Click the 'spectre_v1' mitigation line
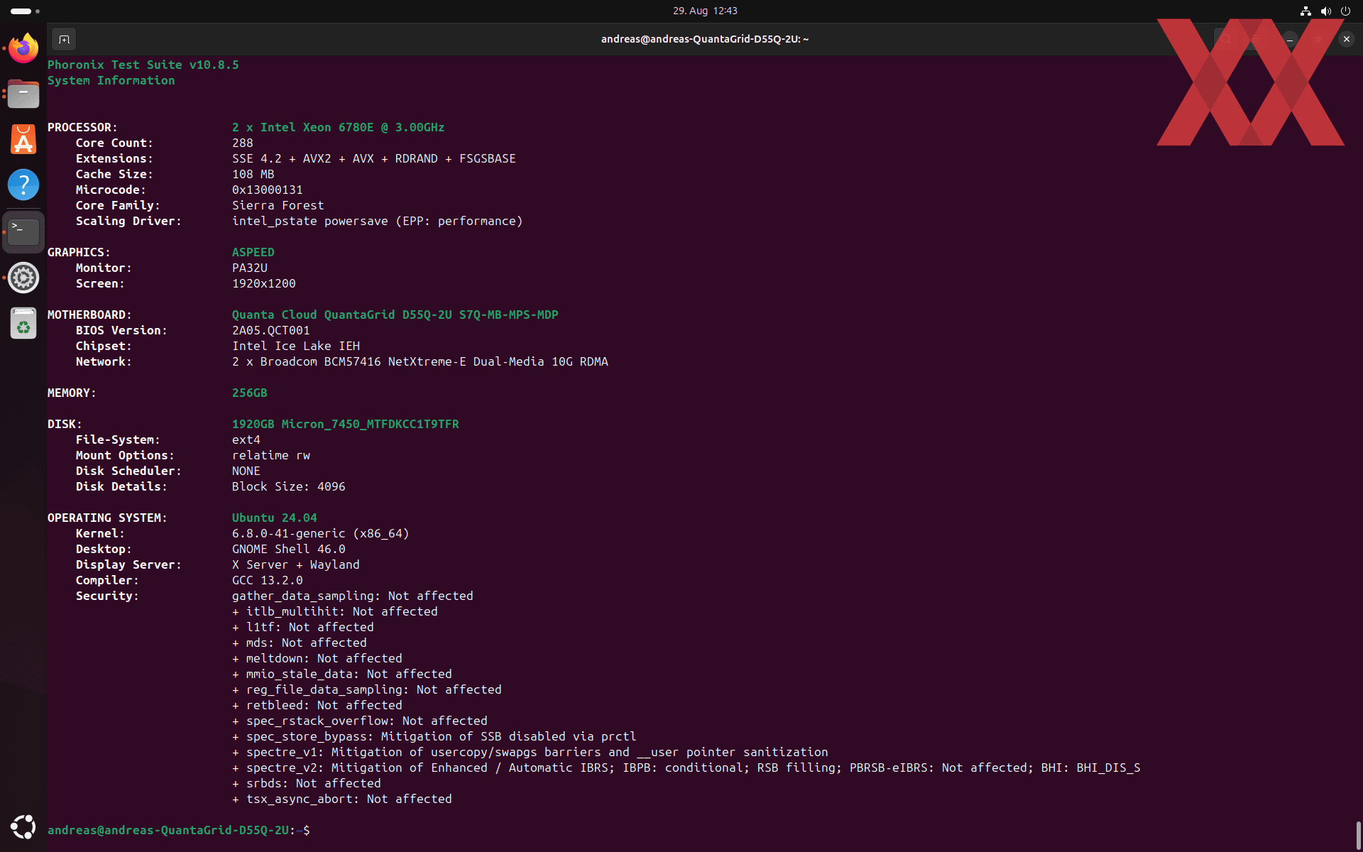 click(530, 752)
